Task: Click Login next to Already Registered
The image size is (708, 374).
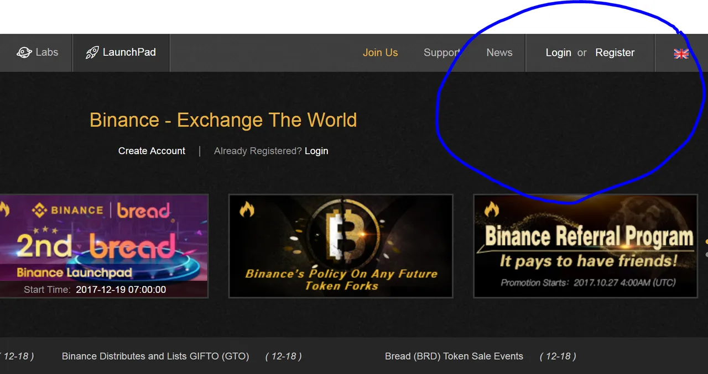Action: click(x=316, y=151)
